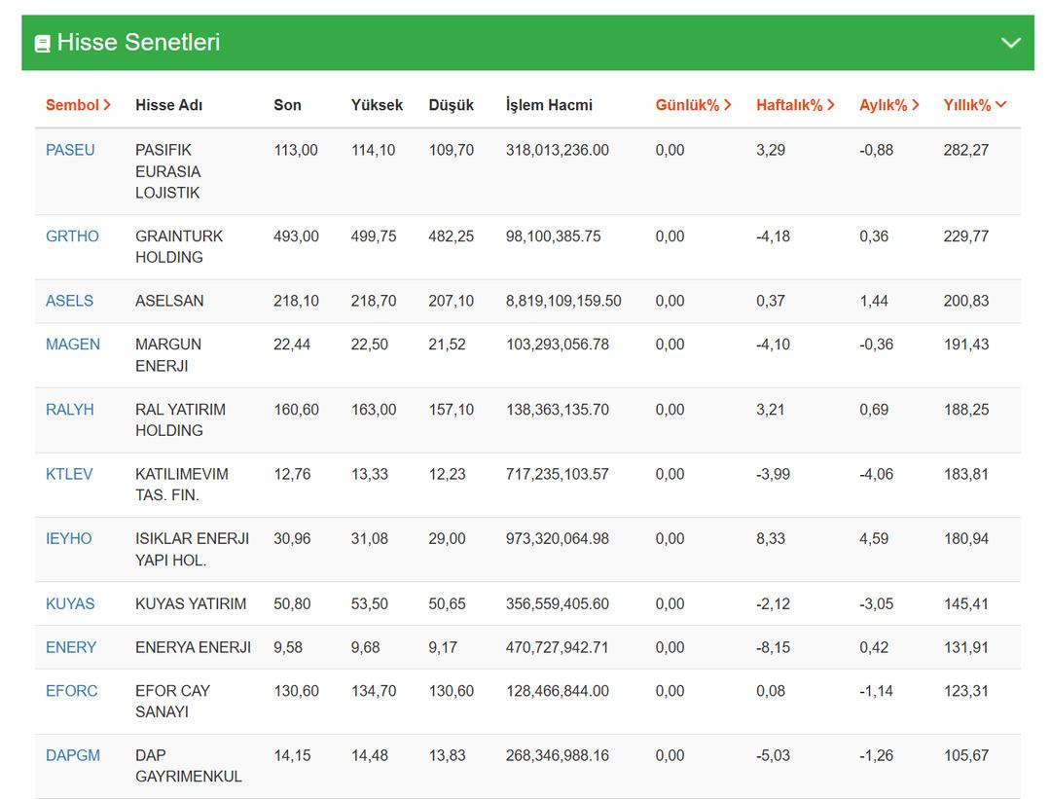The width and height of the screenshot is (1051, 799).
Task: Click the ASELSAN company name cell
Action: coord(169,301)
